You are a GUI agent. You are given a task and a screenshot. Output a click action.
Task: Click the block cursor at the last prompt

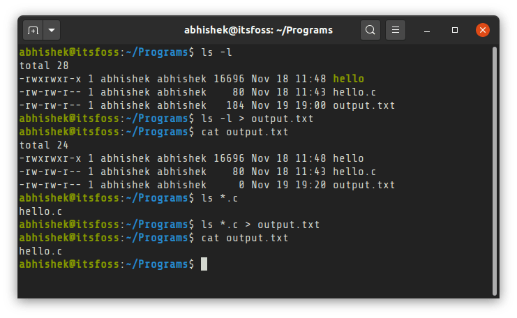tap(204, 264)
